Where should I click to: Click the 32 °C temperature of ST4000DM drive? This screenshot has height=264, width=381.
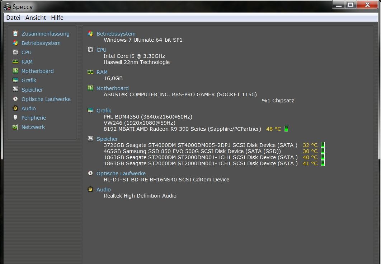tap(310, 145)
